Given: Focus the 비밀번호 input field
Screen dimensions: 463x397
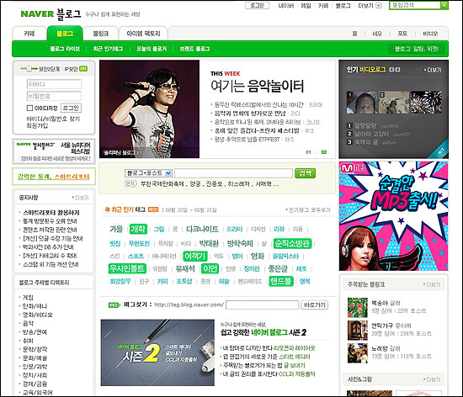Looking at the screenshot, I should (54, 96).
